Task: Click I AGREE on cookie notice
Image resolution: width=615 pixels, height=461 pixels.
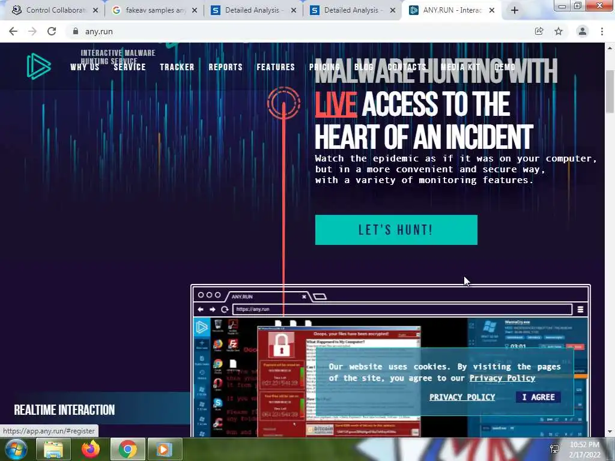Action: [538, 397]
